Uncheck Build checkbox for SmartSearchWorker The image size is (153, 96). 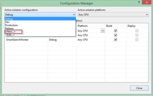point(116,40)
